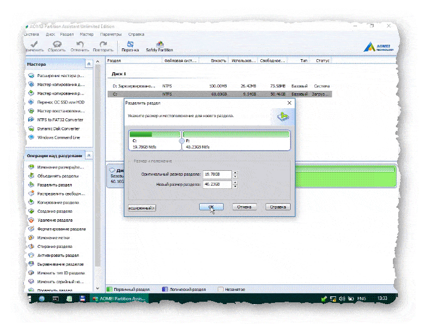
Task: Click AOMEI Partition Assistant taskbar button
Action: (119, 299)
